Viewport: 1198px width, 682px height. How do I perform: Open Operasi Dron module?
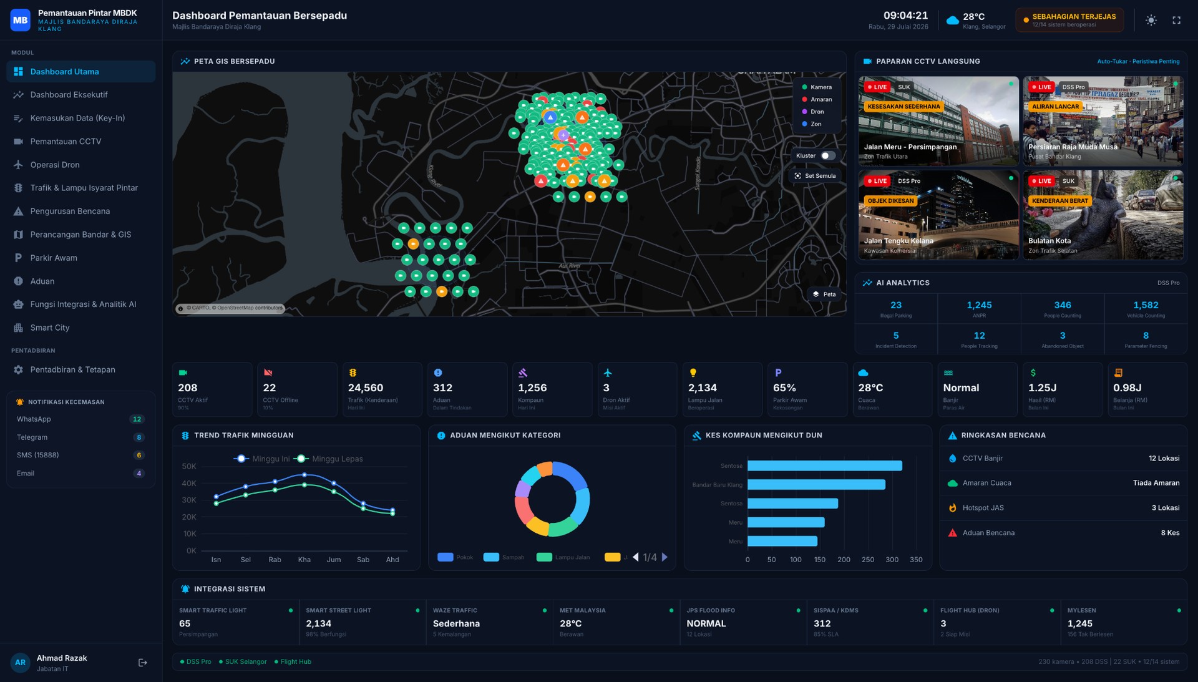click(x=81, y=165)
